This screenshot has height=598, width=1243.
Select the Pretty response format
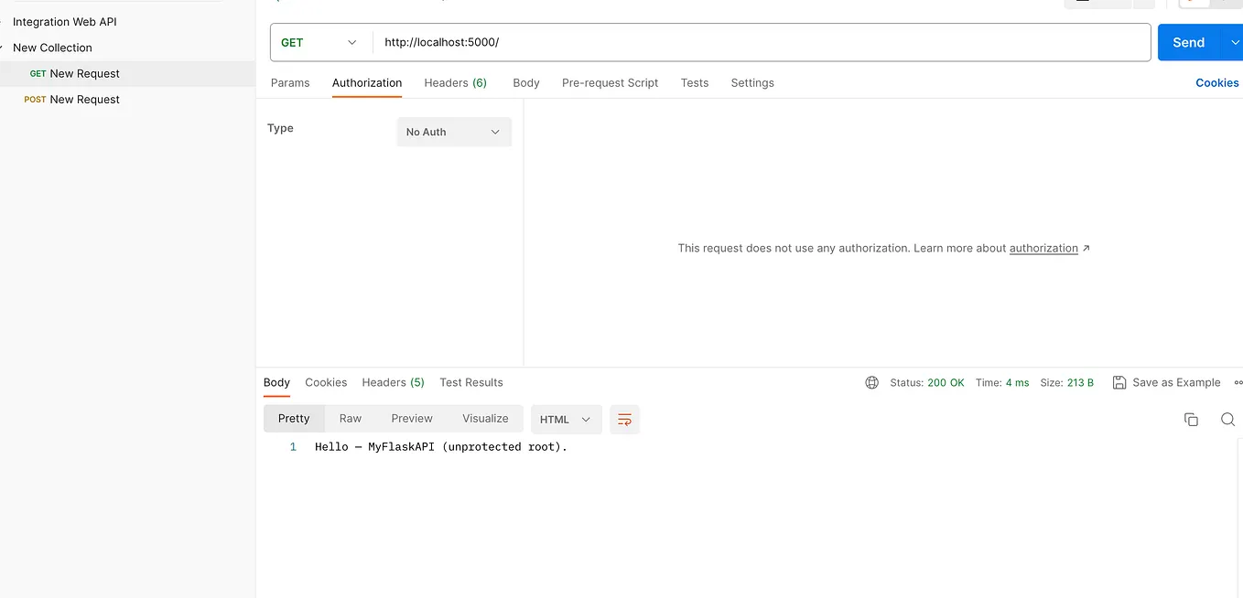(x=294, y=418)
